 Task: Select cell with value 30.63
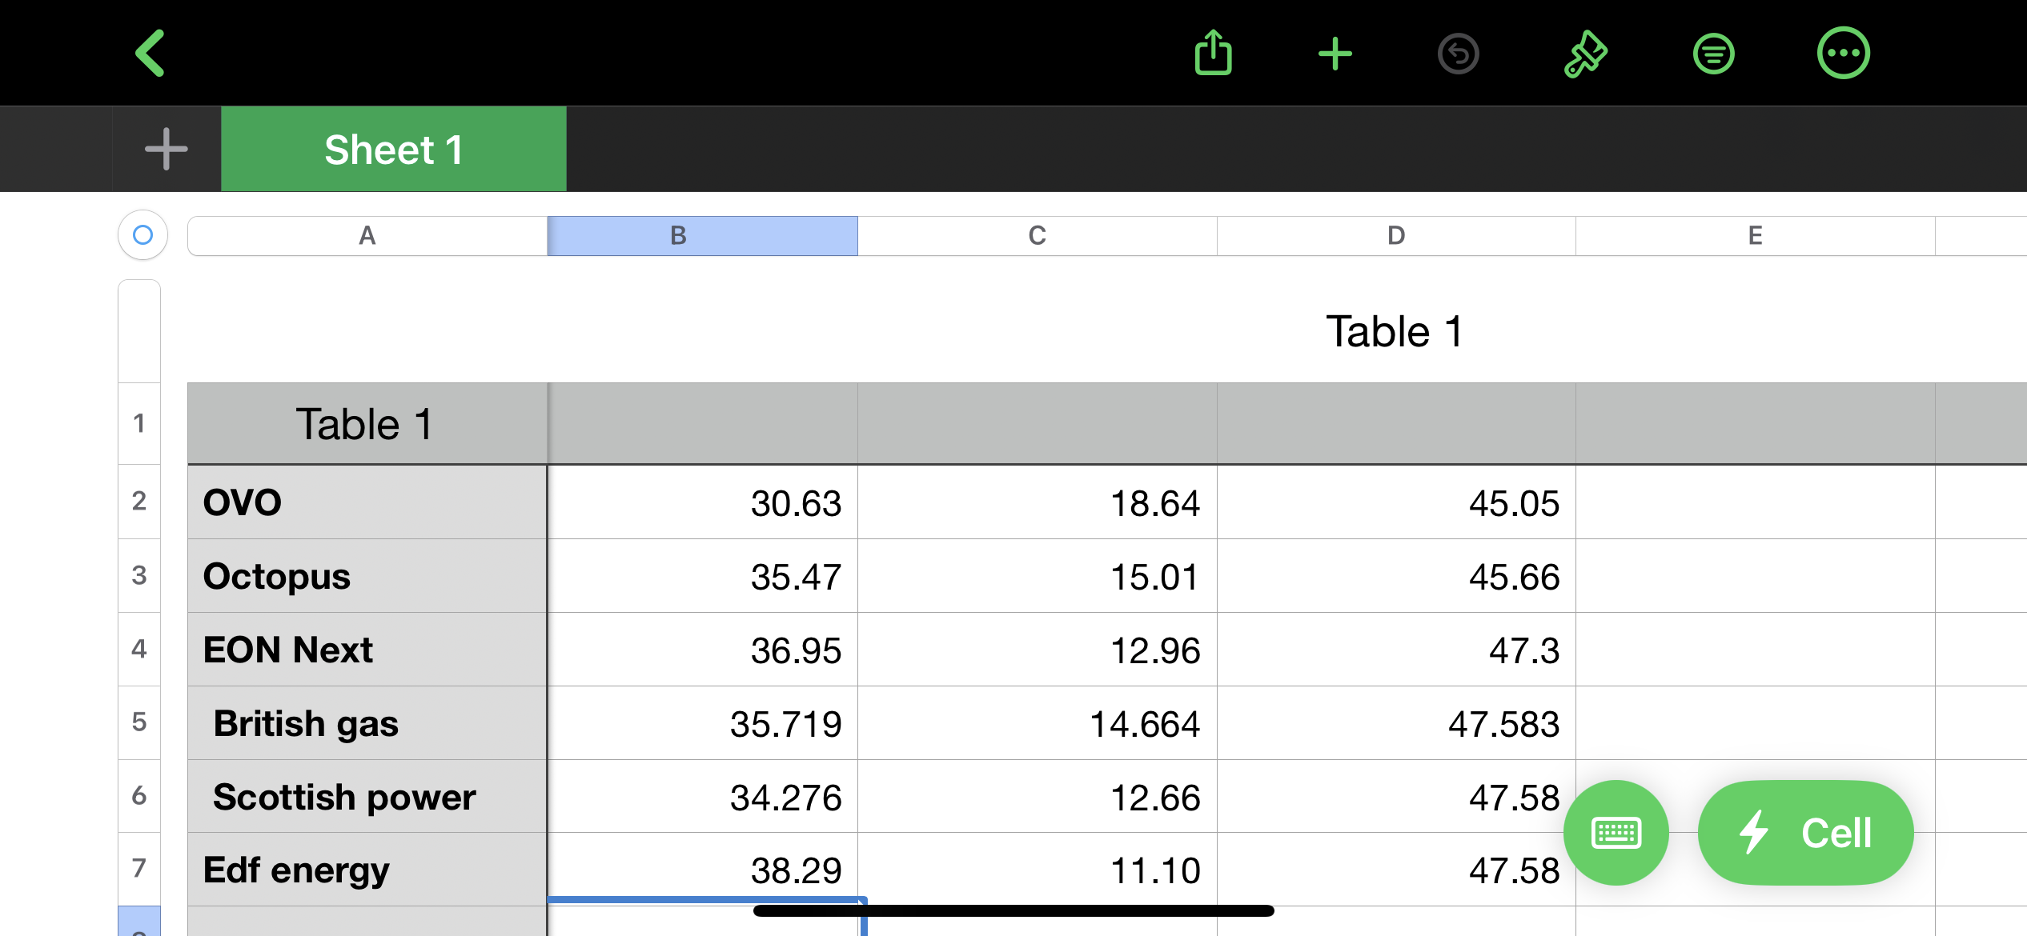pyautogui.click(x=703, y=502)
